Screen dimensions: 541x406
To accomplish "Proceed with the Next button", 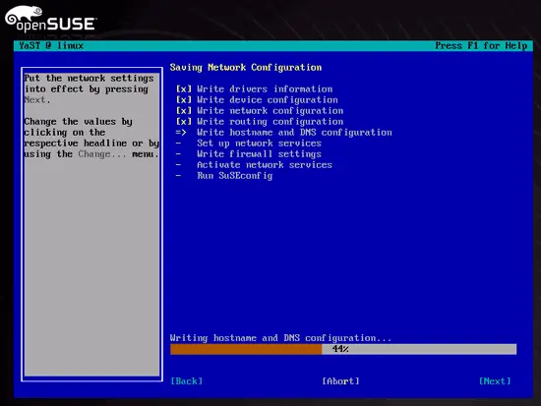I will click(x=495, y=381).
